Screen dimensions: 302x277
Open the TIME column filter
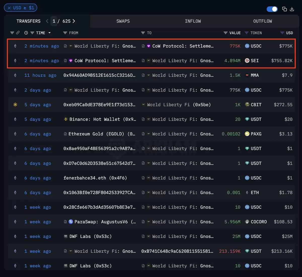click(32, 33)
